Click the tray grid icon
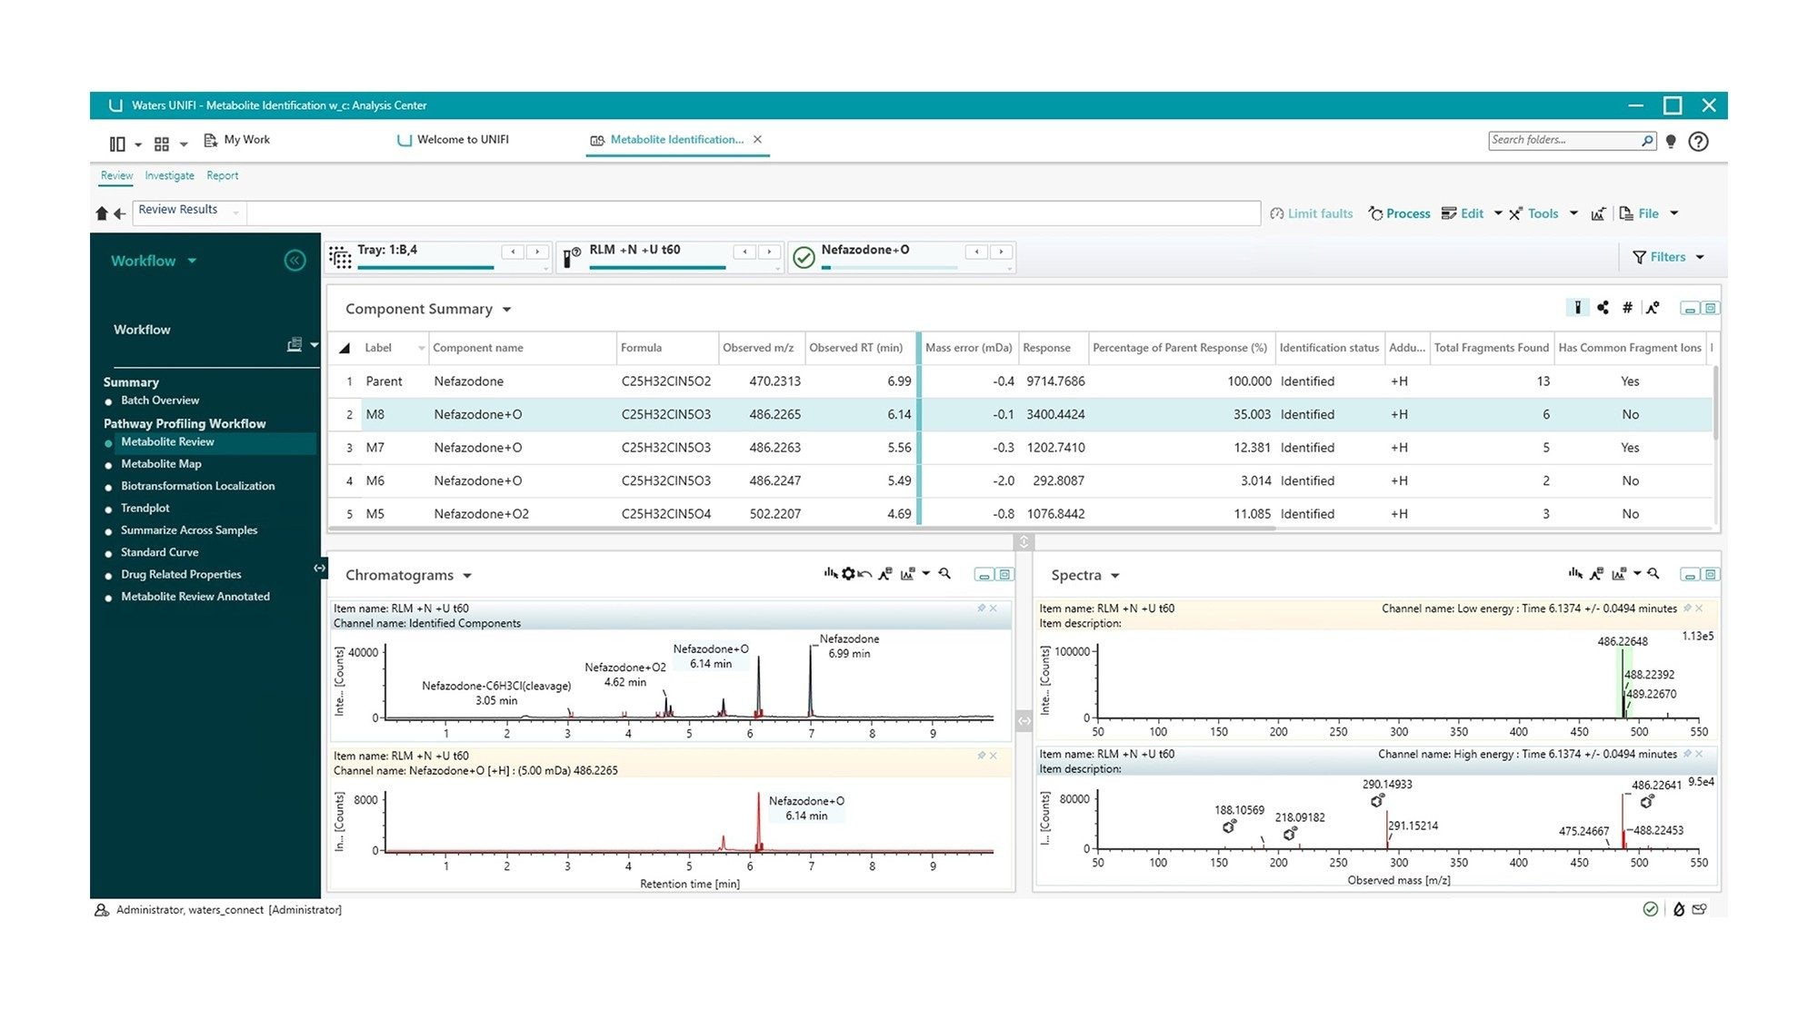1818x1009 pixels. [x=340, y=258]
